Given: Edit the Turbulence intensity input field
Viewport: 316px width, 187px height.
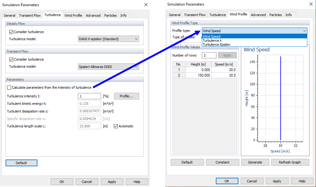Looking at the screenshot, I should pyautogui.click(x=89, y=96).
